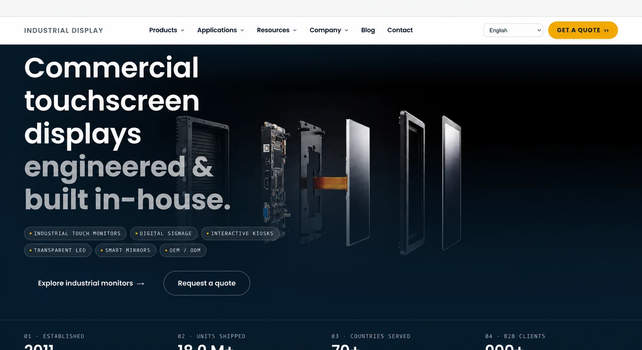Select the Interactive Kiosks tag
Screen dimensions: 642x350
tap(240, 234)
